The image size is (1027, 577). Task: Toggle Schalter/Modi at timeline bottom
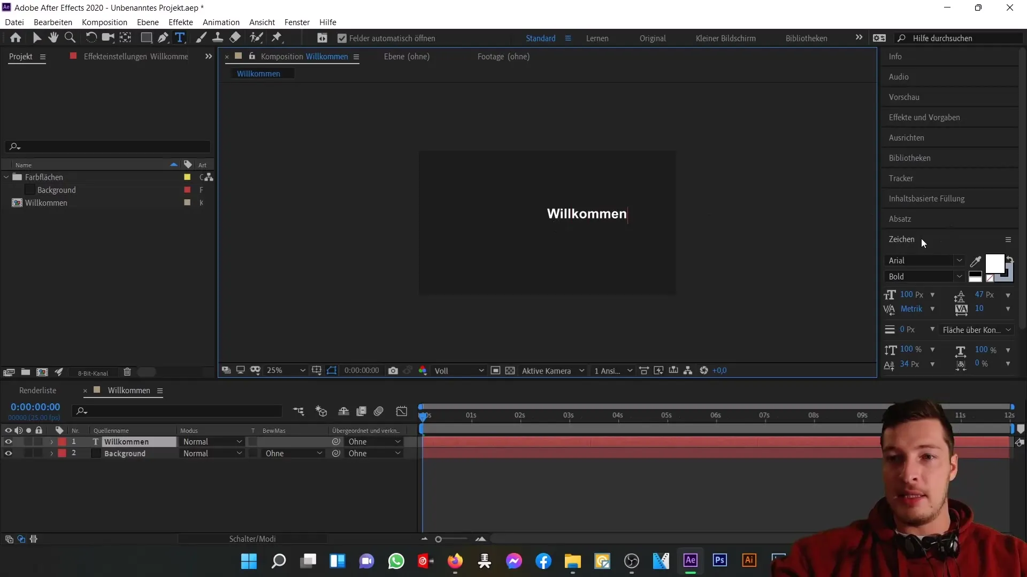(252, 539)
